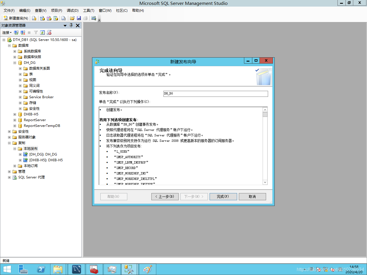Toggle the Object Explorer auto-hide pin

pyautogui.click(x=71, y=25)
